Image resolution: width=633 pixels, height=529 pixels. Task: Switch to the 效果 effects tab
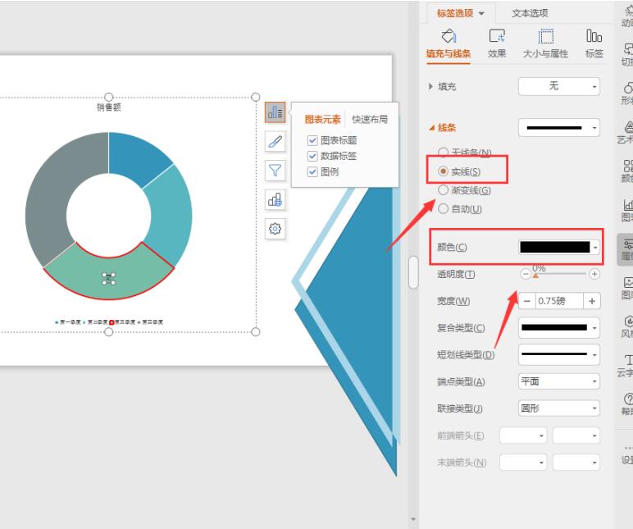497,44
